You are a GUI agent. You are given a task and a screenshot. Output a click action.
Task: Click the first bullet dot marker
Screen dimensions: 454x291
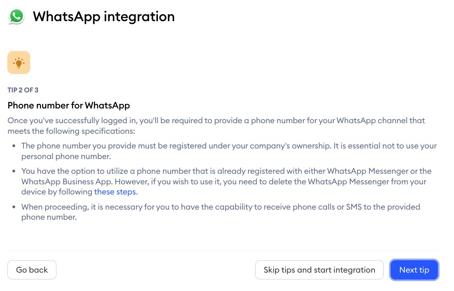tap(14, 146)
